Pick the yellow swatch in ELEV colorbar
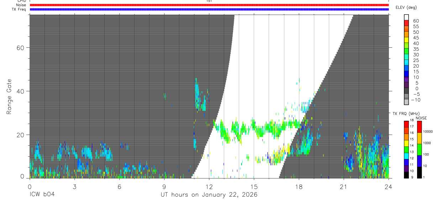 (x=406, y=40)
